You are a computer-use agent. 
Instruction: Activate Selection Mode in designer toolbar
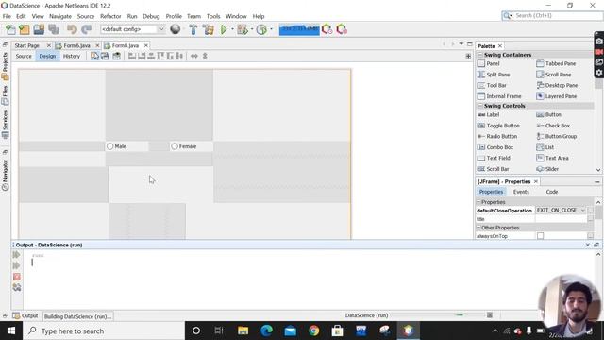click(x=94, y=57)
